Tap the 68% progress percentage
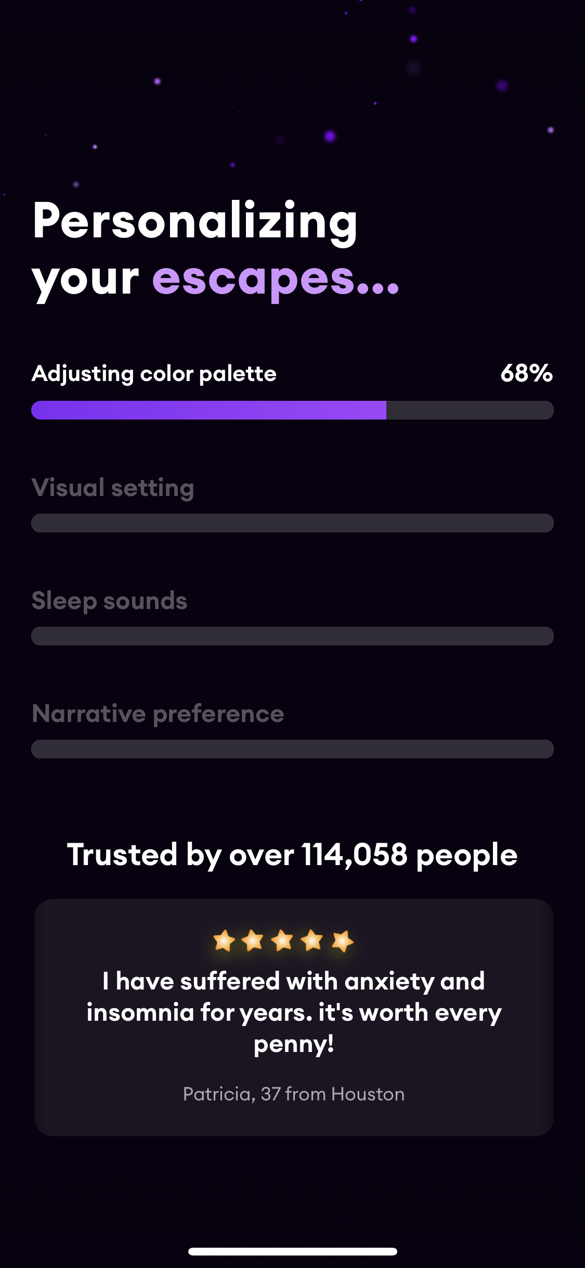 (x=526, y=373)
